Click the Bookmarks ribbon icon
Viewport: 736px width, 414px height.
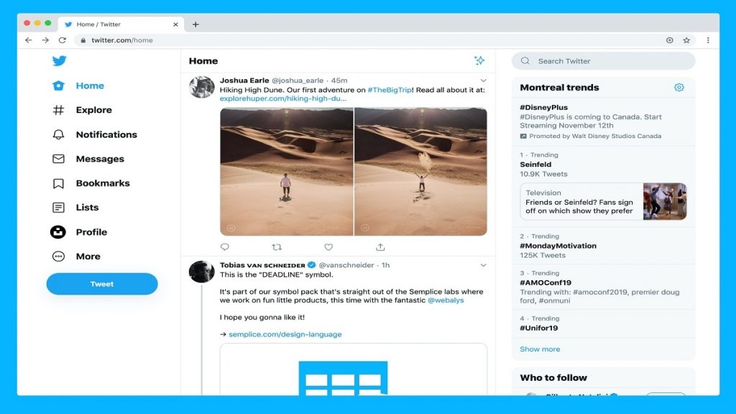tap(59, 183)
